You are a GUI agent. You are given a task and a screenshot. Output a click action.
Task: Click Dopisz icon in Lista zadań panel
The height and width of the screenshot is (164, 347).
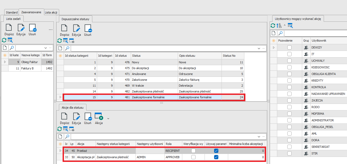(x=9, y=28)
